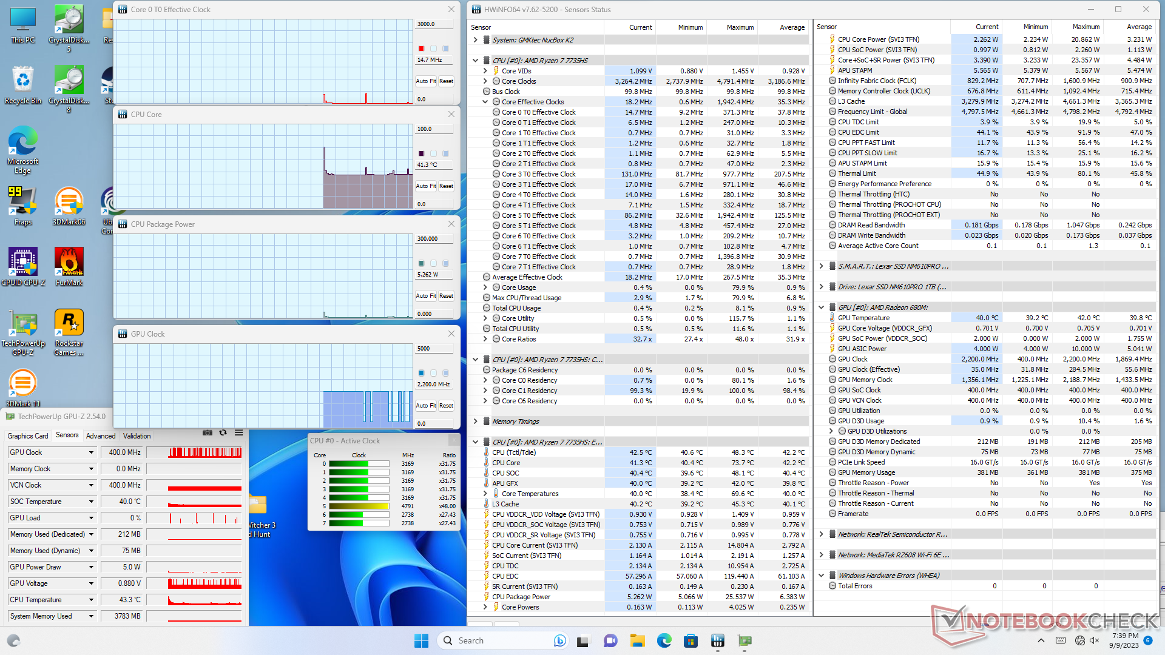The width and height of the screenshot is (1165, 655).
Task: Click Reset in GPU Clock graph window
Action: [446, 406]
